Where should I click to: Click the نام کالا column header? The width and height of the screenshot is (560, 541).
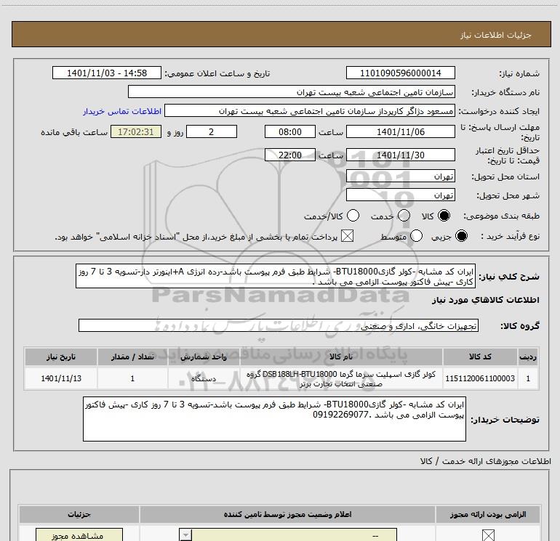[341, 357]
